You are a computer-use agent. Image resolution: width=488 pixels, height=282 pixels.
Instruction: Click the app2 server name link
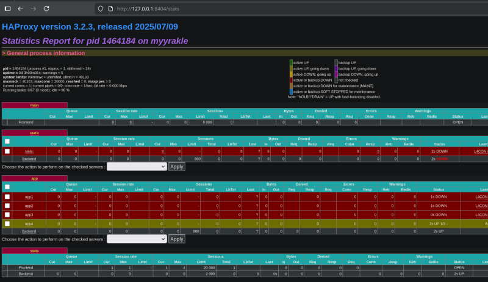tap(29, 206)
